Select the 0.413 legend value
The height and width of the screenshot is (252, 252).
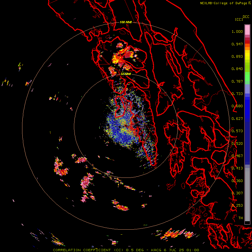pyautogui.click(x=237, y=168)
